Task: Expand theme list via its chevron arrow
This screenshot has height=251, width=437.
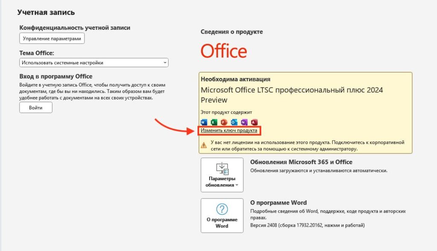Action: click(165, 63)
